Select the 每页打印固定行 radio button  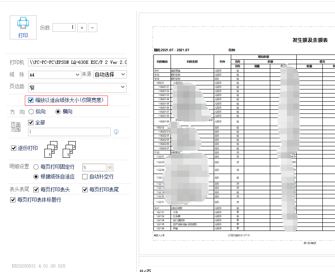[x=36, y=167]
